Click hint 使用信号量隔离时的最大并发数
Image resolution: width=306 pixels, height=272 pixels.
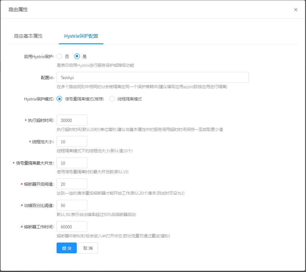click(x=93, y=172)
